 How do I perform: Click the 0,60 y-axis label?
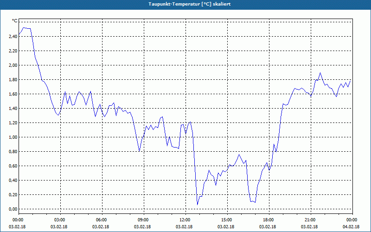pos(13,166)
